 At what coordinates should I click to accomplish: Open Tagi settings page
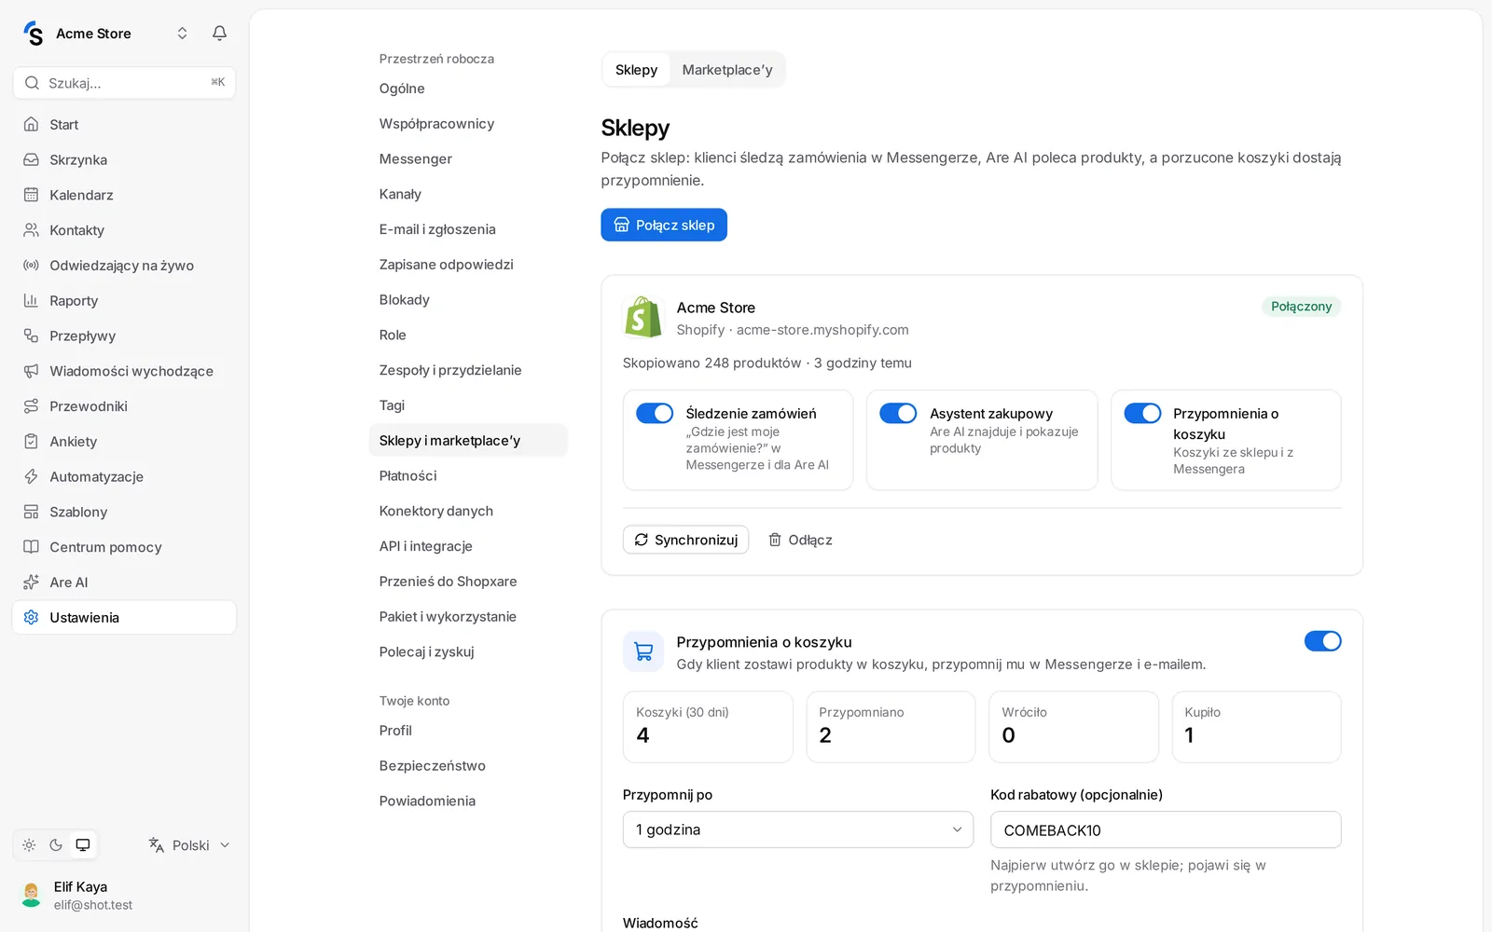tap(467, 405)
